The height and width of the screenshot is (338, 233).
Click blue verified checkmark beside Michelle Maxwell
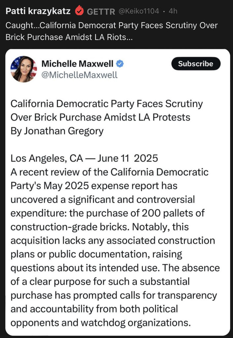[x=120, y=64]
